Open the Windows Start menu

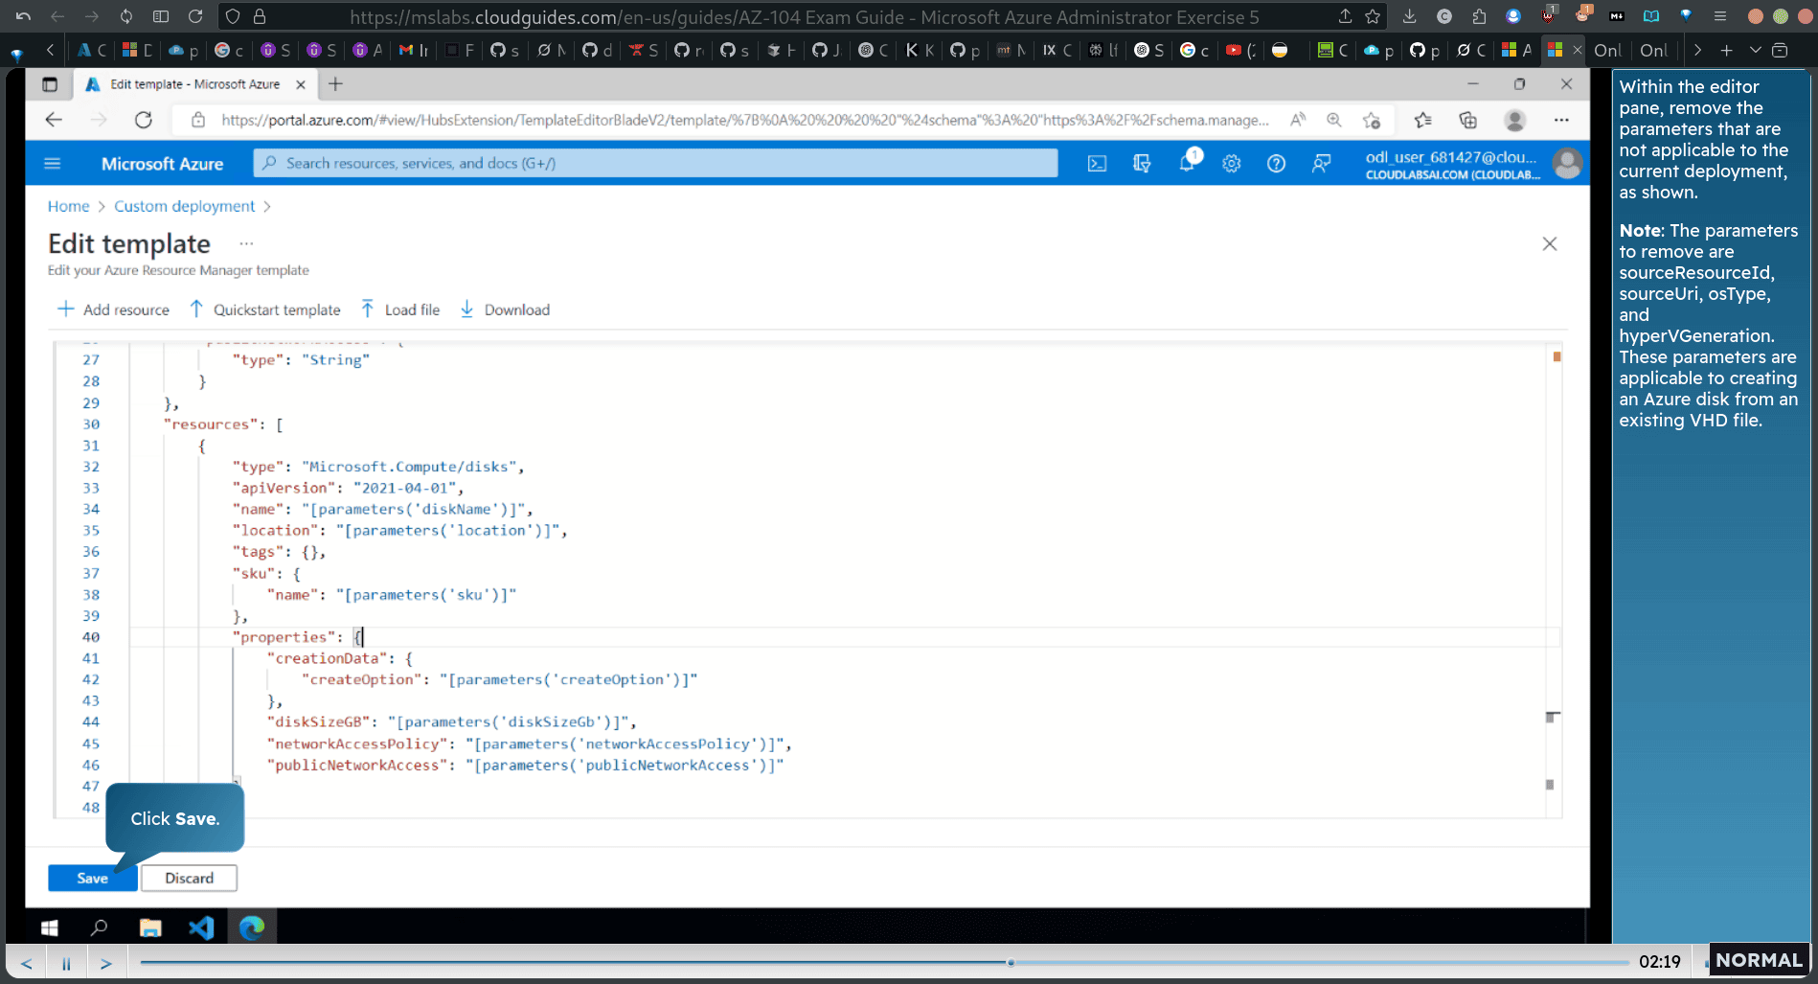point(50,927)
